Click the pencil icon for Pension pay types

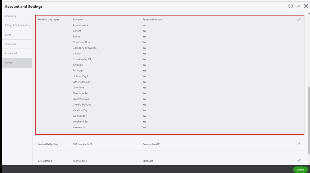coord(299,19)
